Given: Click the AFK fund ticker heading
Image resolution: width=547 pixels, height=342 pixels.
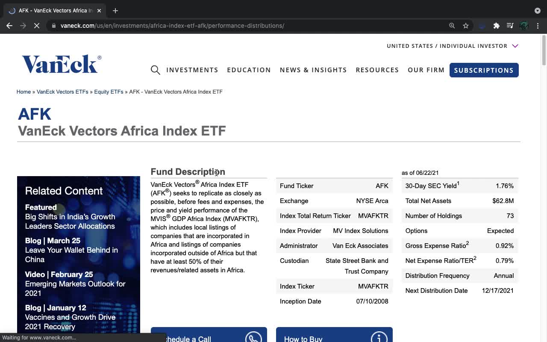Looking at the screenshot, I should tap(35, 114).
